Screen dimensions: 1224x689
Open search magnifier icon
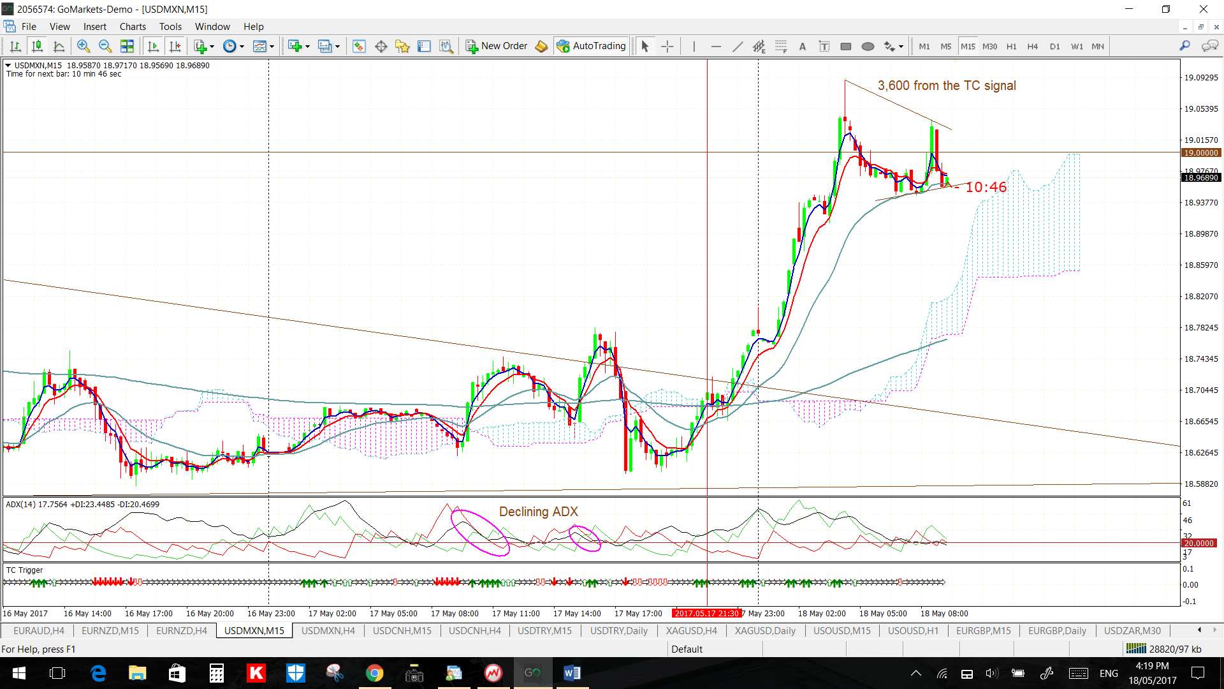1184,46
